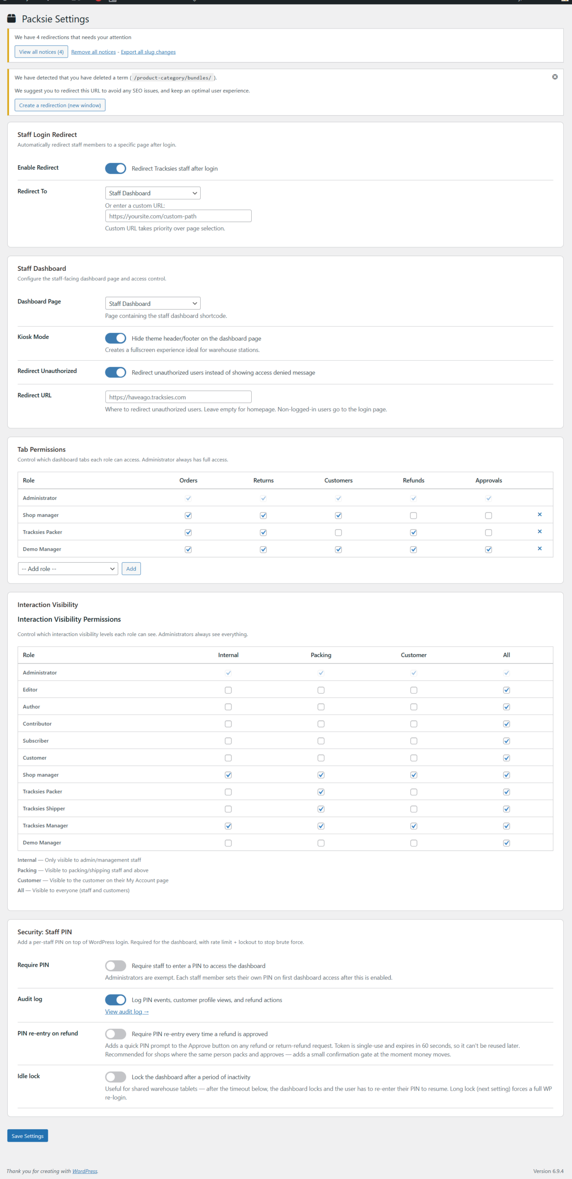This screenshot has width=572, height=1179.
Task: Enable PIN re-entry on refund switch
Action: pos(116,1033)
